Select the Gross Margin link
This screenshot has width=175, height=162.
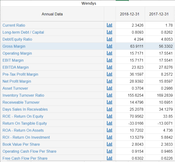point(14,46)
